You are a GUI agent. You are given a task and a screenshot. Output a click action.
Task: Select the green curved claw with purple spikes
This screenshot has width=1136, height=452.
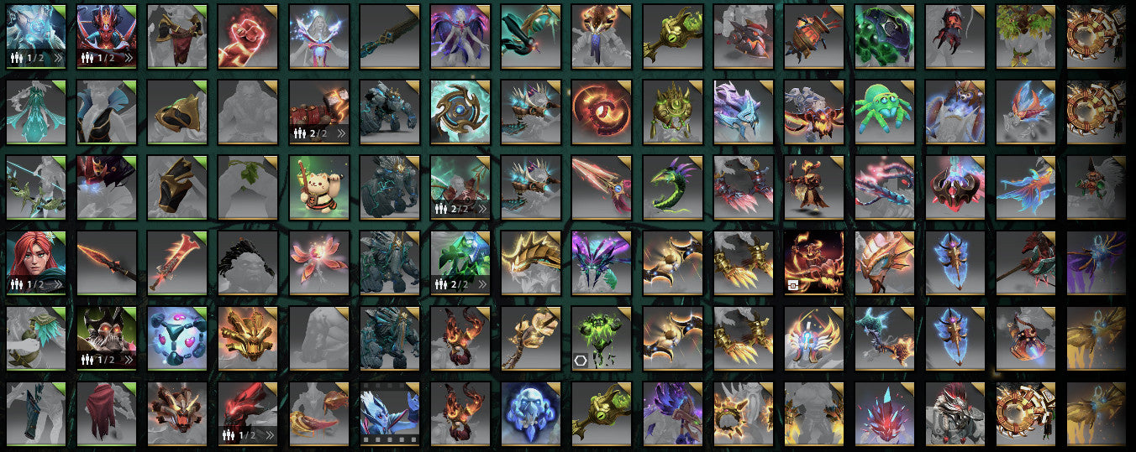(672, 187)
